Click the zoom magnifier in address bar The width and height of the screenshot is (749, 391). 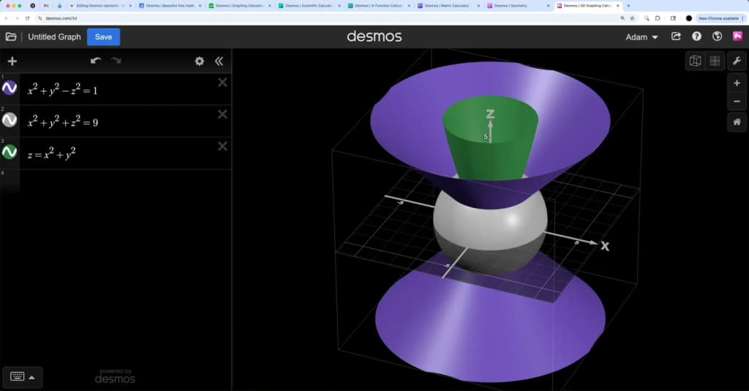(622, 18)
